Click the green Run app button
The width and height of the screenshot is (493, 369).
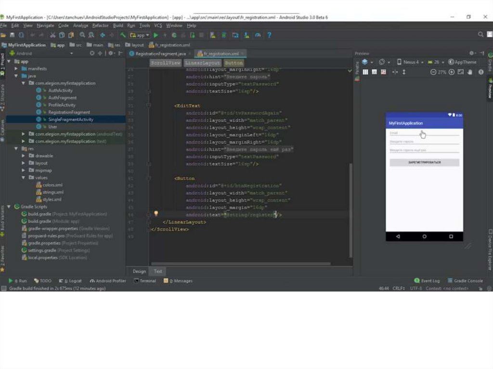pos(156,35)
